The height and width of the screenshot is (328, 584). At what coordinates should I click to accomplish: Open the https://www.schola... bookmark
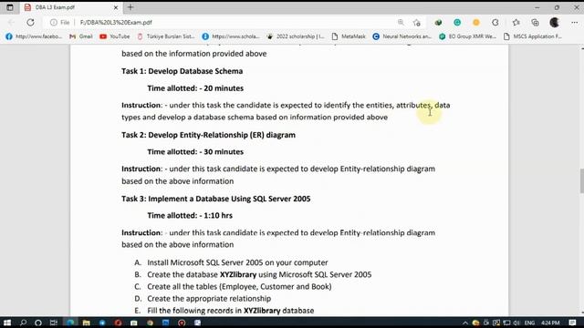(x=231, y=36)
